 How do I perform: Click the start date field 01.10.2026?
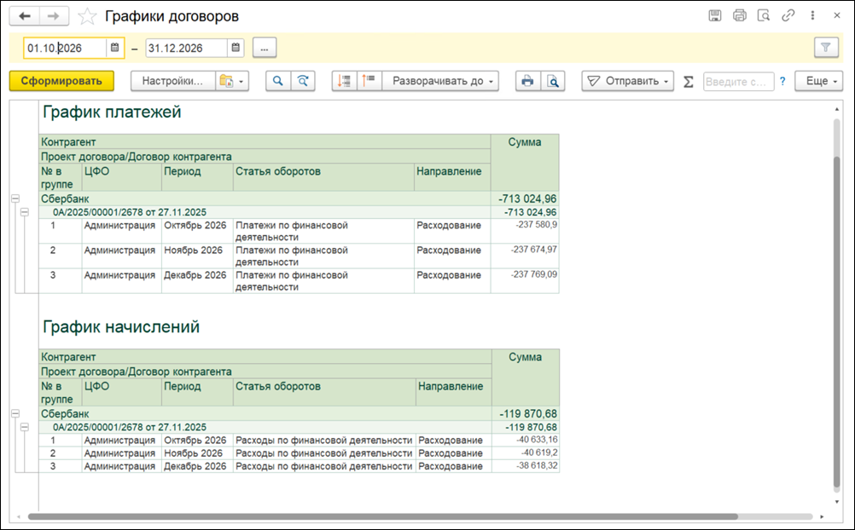65,48
